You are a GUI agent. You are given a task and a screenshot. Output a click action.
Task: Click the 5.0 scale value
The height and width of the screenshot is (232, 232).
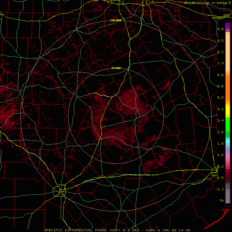[220, 98]
